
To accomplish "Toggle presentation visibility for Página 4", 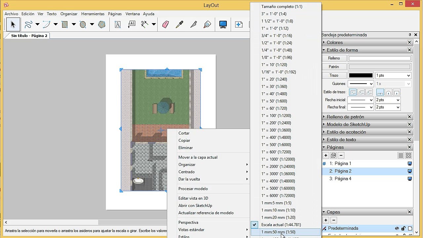I will 410,179.
